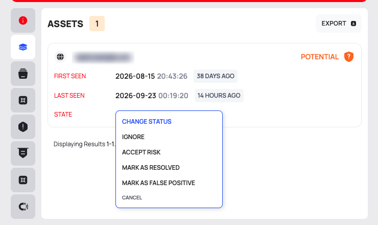
Task: Click the Change Status header
Action: 147,122
